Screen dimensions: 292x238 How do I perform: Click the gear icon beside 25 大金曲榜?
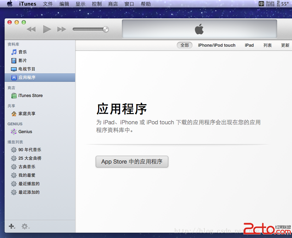(13, 158)
